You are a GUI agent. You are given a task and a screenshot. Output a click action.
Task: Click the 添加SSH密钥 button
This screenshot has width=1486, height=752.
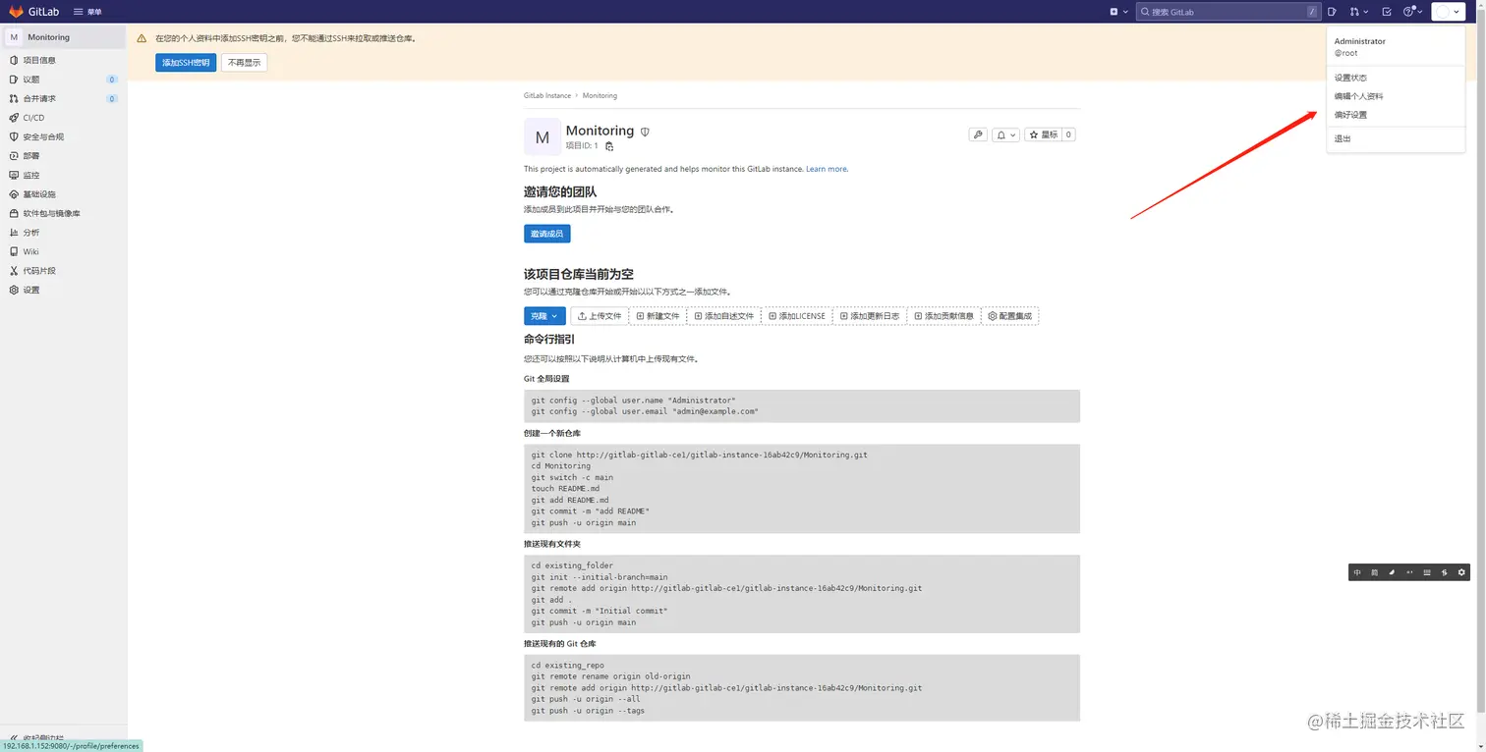186,63
